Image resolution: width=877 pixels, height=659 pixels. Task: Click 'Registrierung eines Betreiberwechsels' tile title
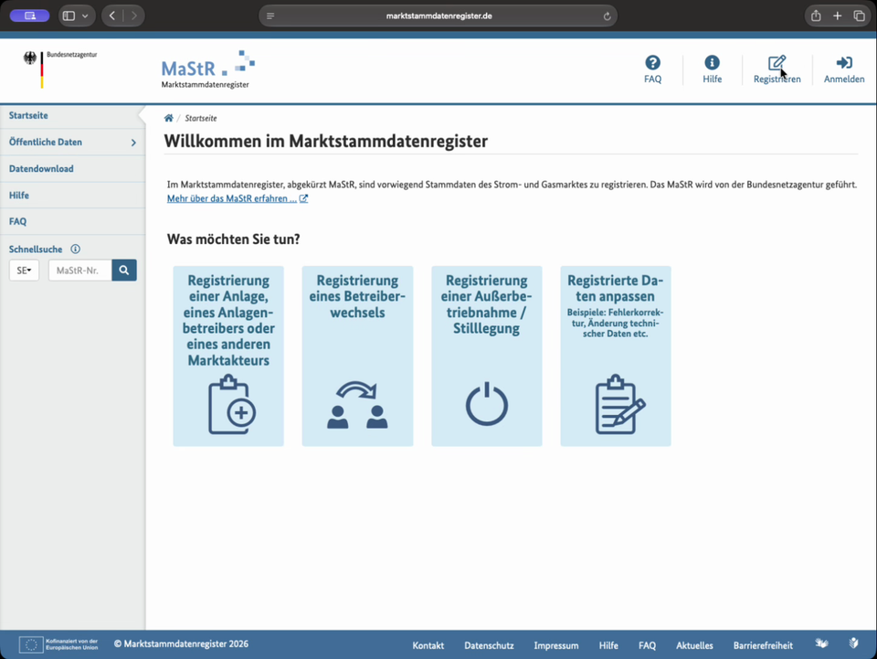pyautogui.click(x=357, y=296)
